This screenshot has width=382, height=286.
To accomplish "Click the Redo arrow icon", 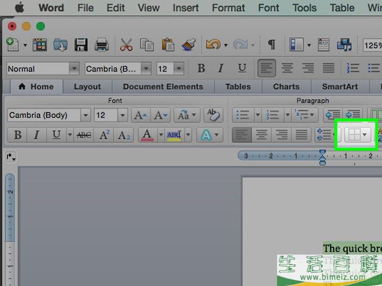I will [x=240, y=45].
